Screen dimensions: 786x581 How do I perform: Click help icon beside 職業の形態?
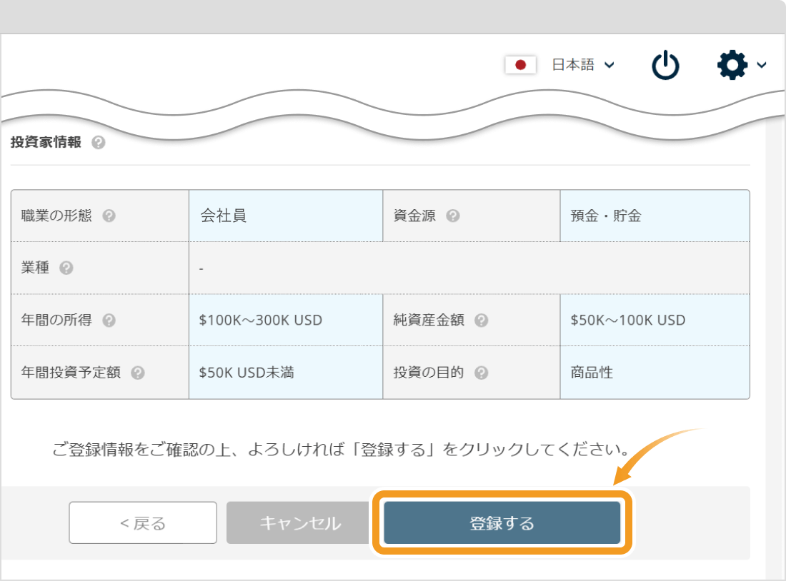[109, 216]
